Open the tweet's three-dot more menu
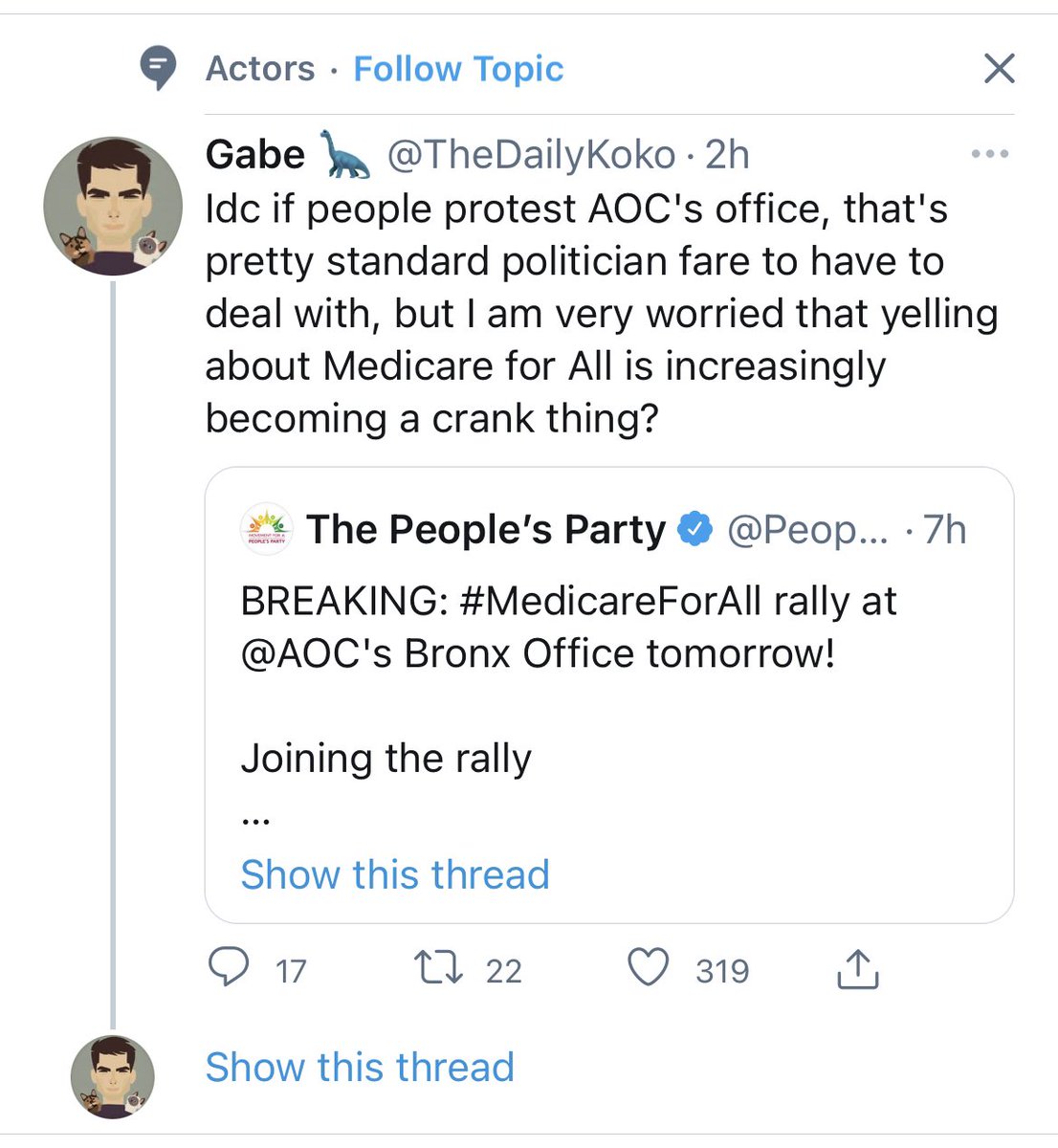The height and width of the screenshot is (1148, 1058). pos(989,154)
